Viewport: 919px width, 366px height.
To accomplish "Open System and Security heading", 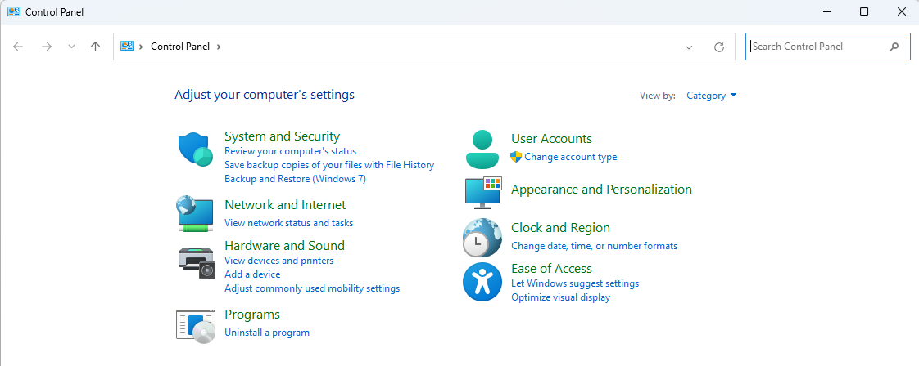I will coord(282,136).
